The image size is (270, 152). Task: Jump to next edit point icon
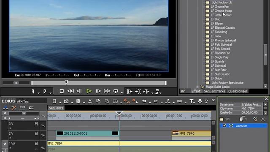tap(138, 92)
